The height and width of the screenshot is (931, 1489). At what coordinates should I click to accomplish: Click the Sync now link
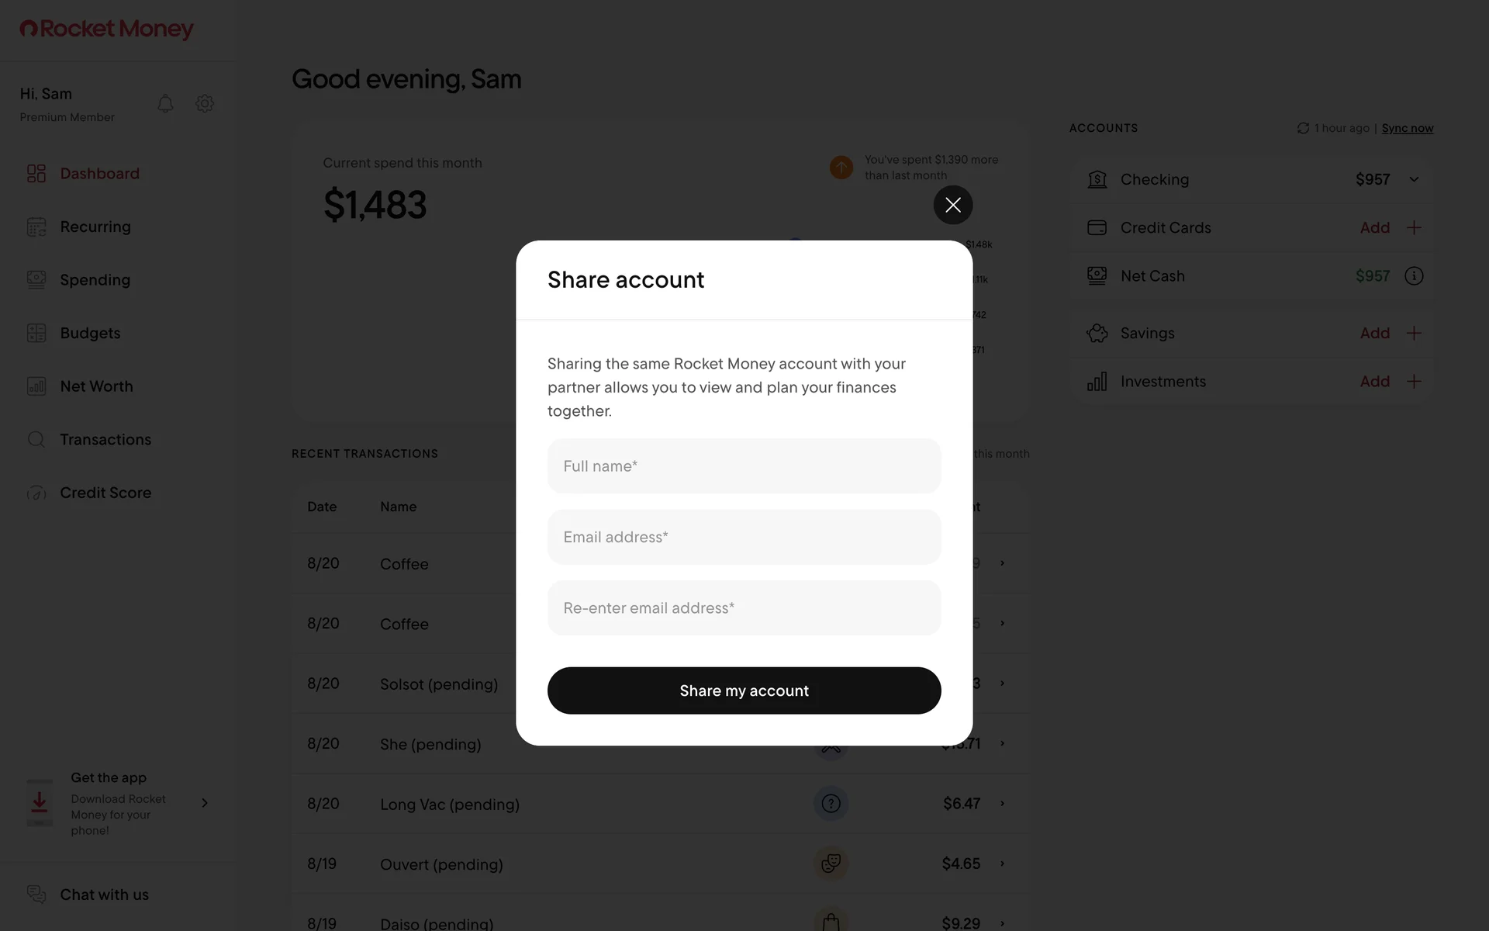pyautogui.click(x=1407, y=129)
